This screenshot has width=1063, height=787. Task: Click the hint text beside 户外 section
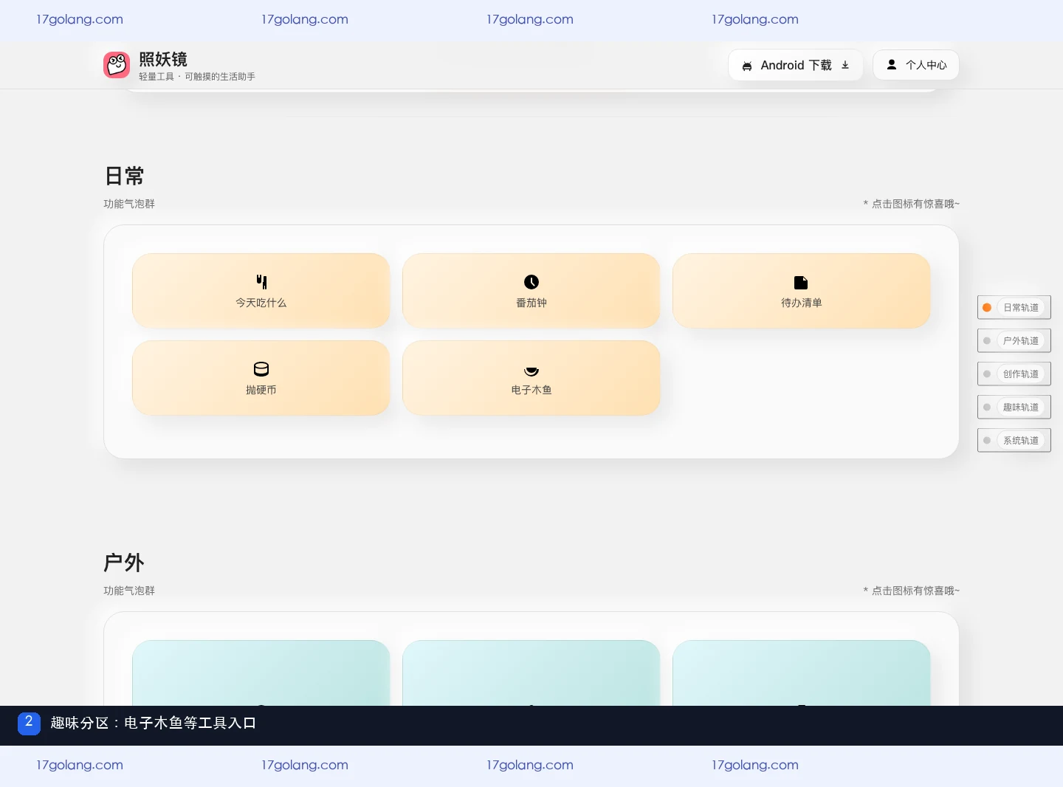(912, 591)
